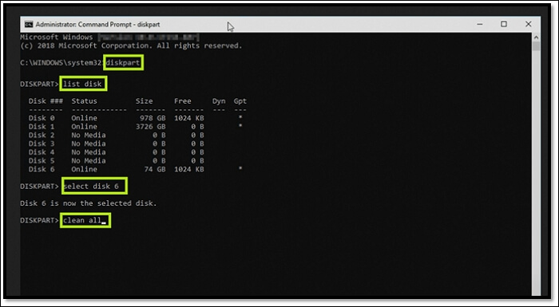Click the vertical scrollbar thumb
Screen dimensions: 559x307
click(x=536, y=47)
